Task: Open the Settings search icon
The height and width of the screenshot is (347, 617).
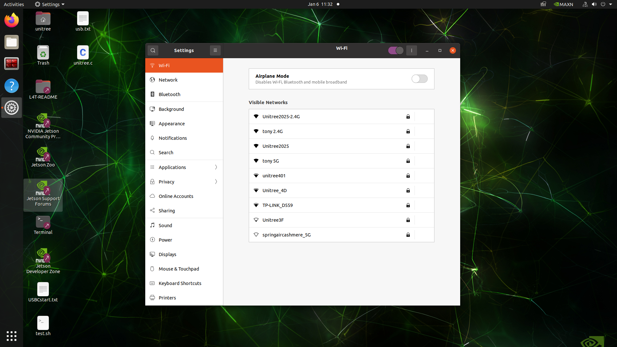Action: click(153, 50)
